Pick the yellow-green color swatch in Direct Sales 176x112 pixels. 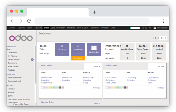[x=51, y=87]
